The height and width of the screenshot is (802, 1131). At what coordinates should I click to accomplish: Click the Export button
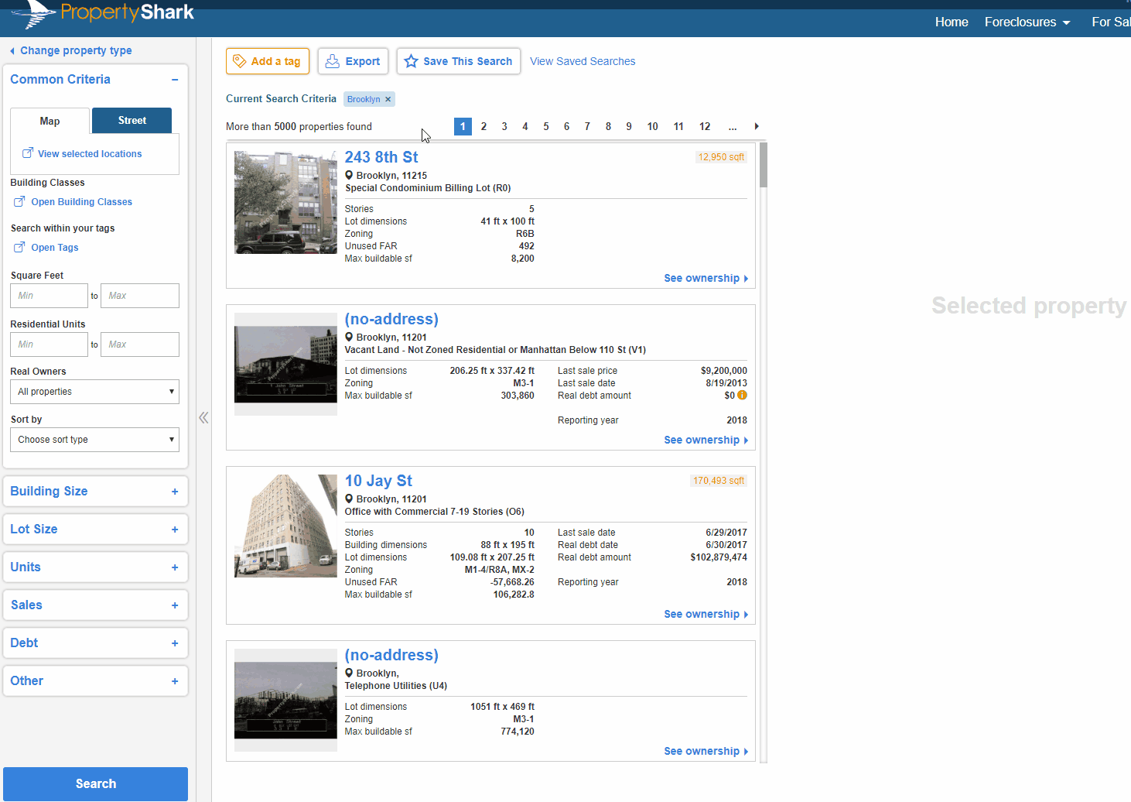click(x=353, y=61)
